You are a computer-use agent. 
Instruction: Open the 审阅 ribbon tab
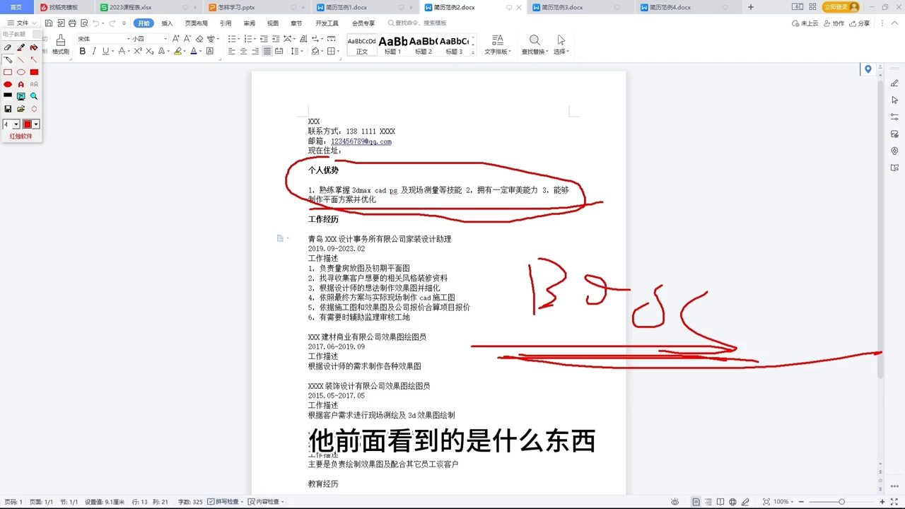(249, 23)
